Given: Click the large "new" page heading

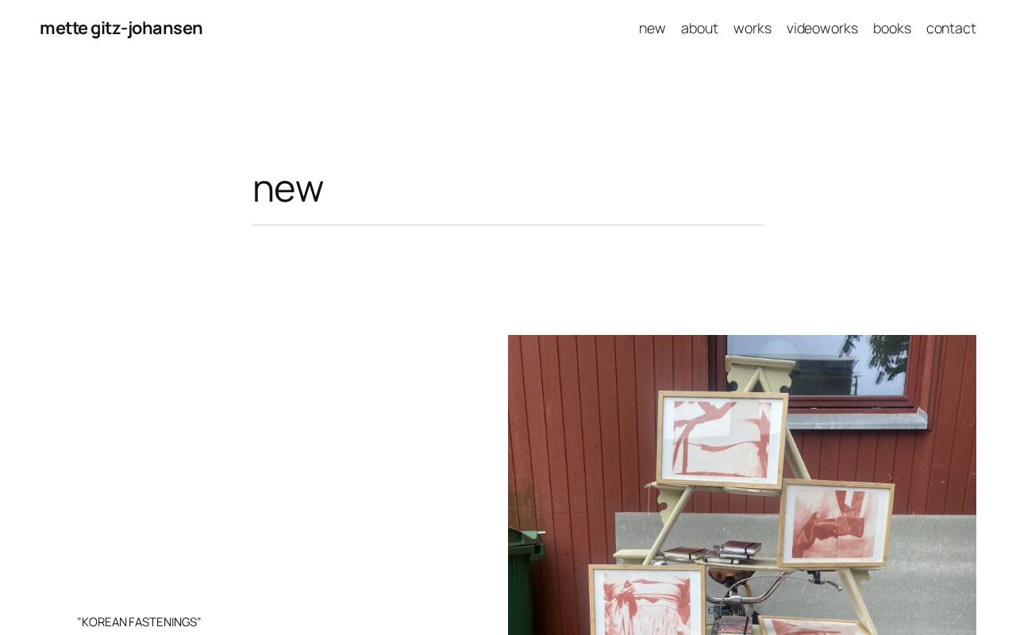Looking at the screenshot, I should tap(288, 188).
